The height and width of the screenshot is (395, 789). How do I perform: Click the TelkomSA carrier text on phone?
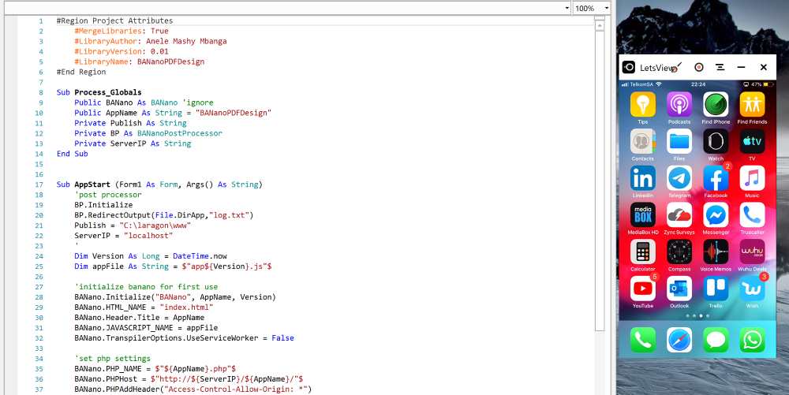click(x=641, y=84)
